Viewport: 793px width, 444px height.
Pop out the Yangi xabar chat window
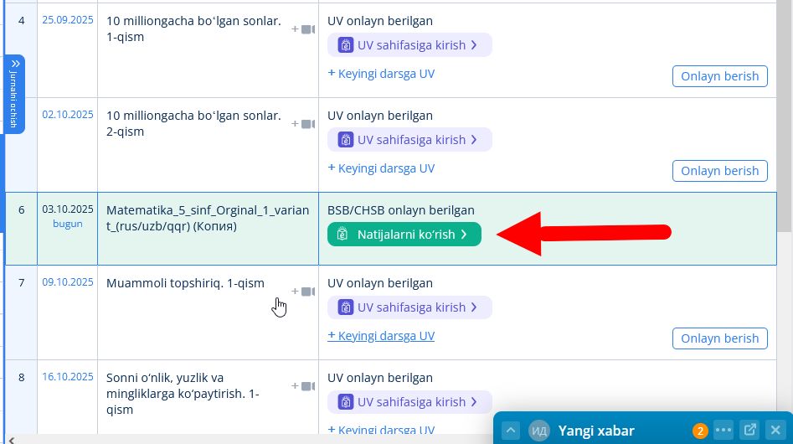750,431
